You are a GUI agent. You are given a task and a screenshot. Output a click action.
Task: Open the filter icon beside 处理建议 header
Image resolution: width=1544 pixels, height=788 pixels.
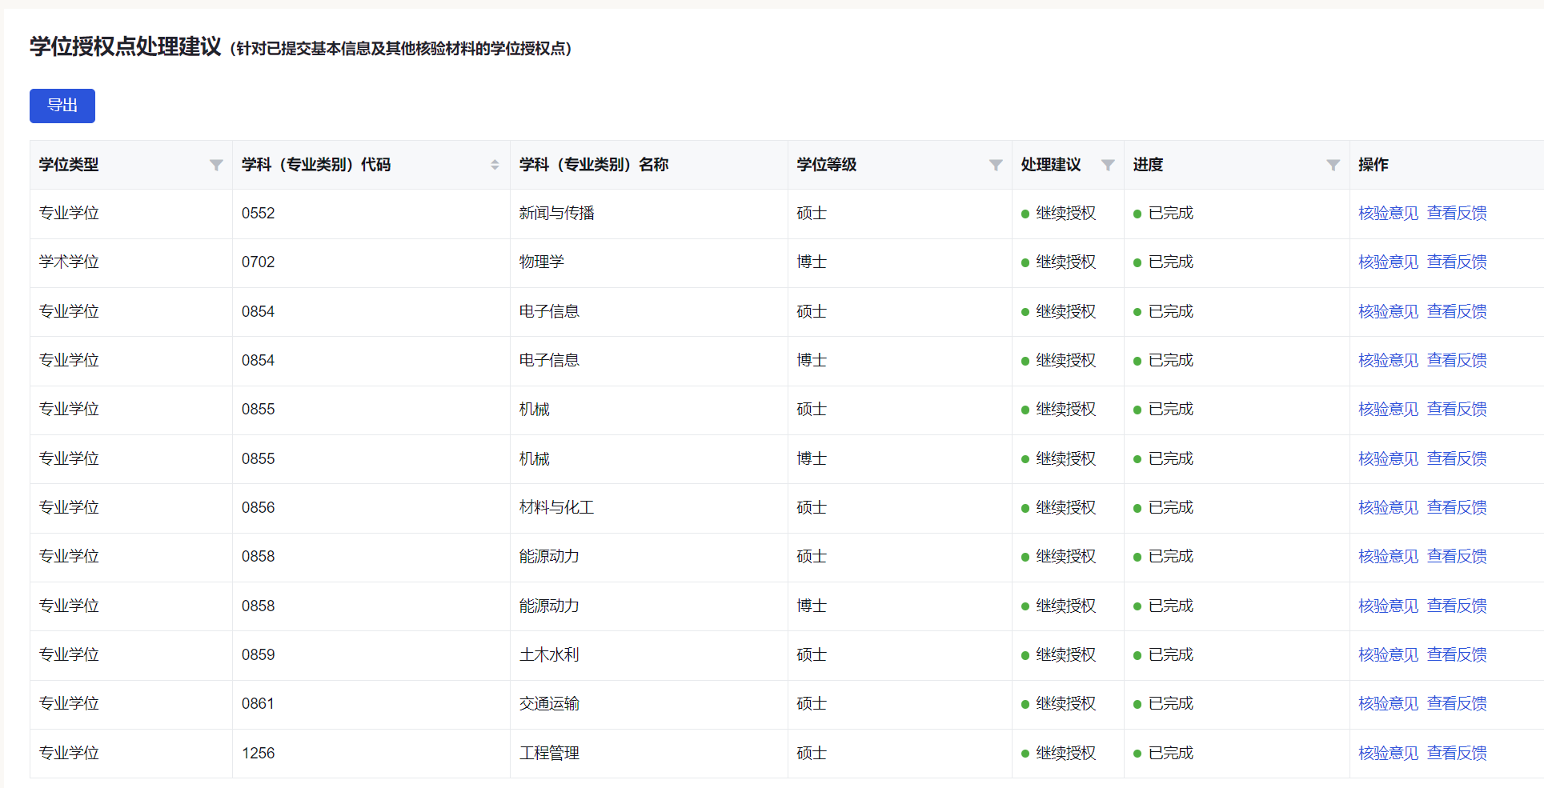click(x=1108, y=165)
